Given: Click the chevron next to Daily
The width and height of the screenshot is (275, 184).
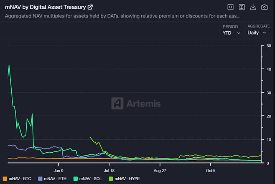Looking at the screenshot, I should pos(264,33).
